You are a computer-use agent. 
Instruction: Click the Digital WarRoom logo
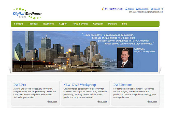point(27,13)
